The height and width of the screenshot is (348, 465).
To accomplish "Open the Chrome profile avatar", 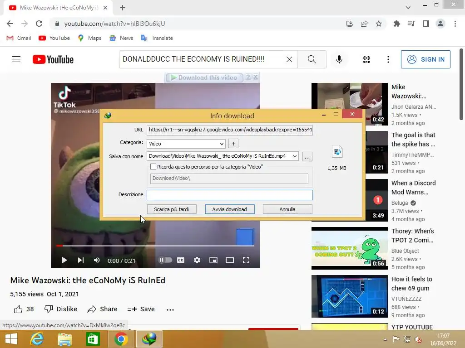I will point(440,24).
